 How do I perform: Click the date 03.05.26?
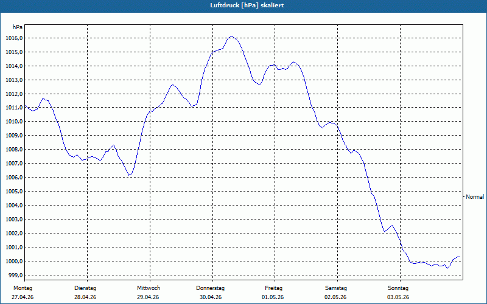(398, 297)
